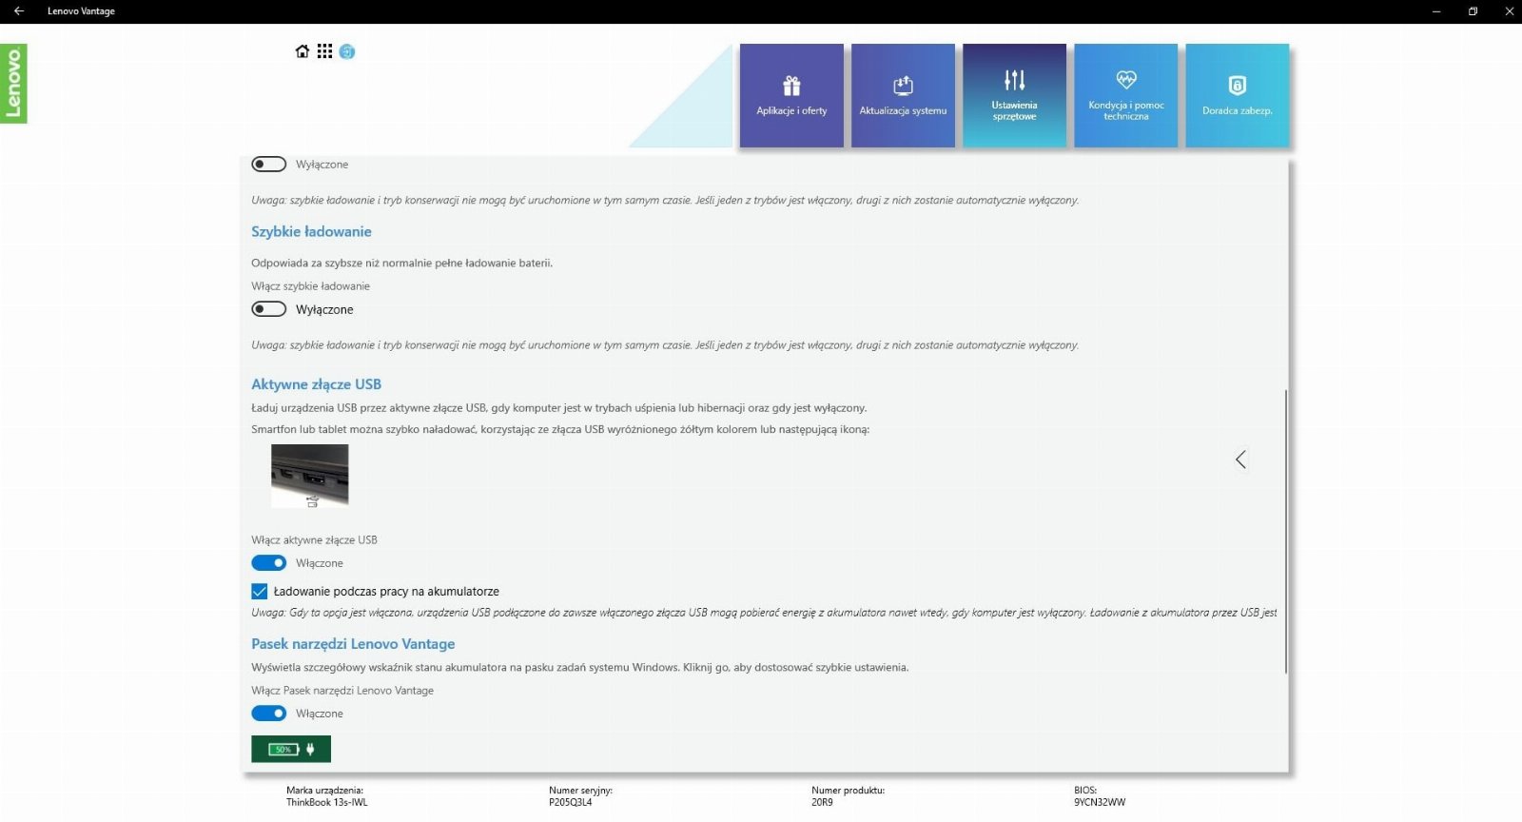Click the Szybkie ładowanie heading

tap(311, 231)
